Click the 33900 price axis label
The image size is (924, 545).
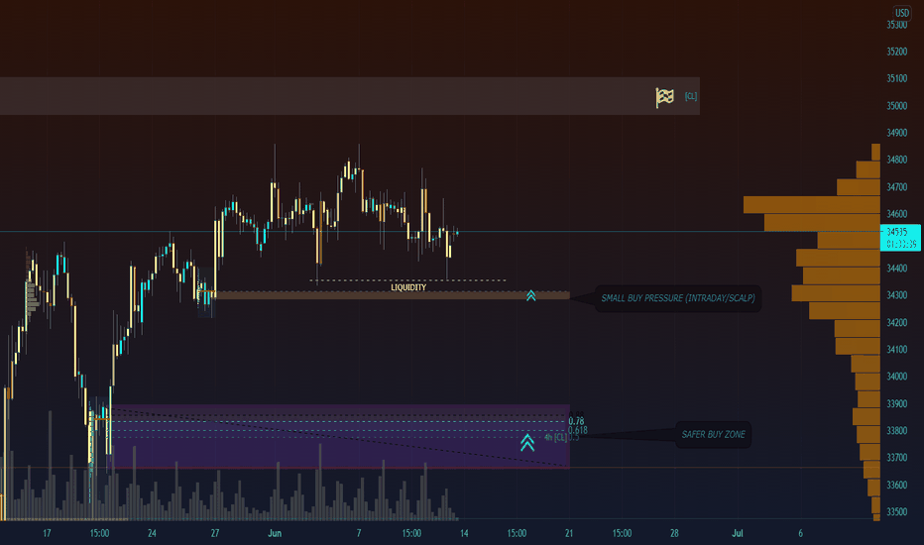point(897,404)
